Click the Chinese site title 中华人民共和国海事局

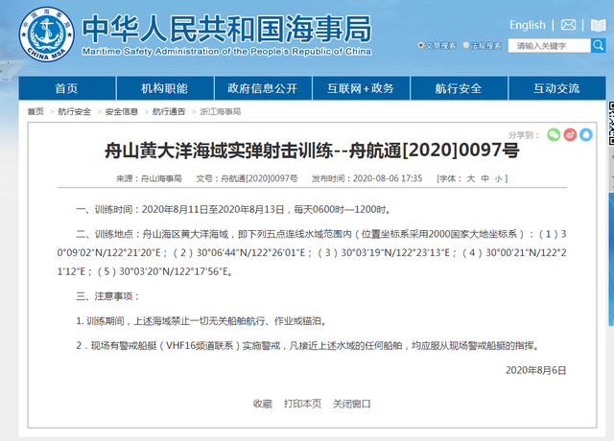(x=226, y=28)
